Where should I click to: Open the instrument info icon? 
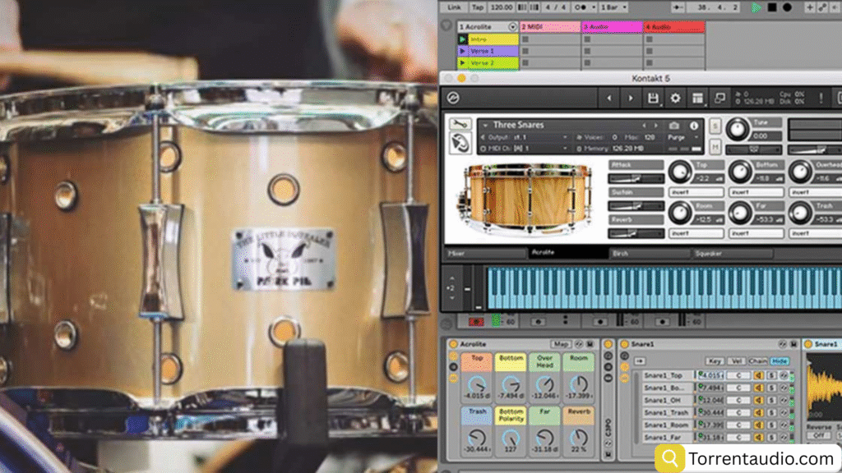click(x=693, y=126)
